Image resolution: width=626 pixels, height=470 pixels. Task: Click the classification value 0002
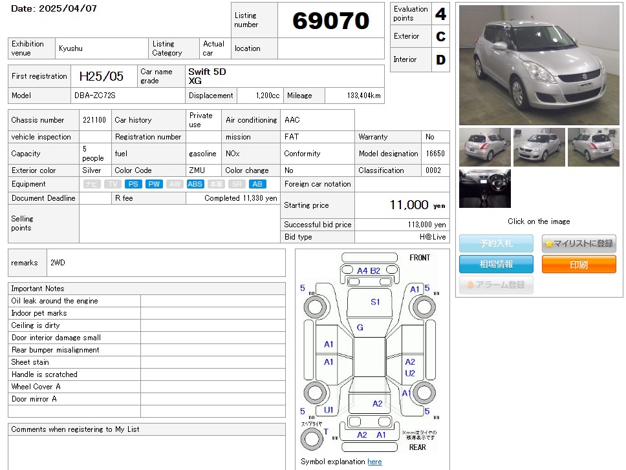(x=433, y=170)
